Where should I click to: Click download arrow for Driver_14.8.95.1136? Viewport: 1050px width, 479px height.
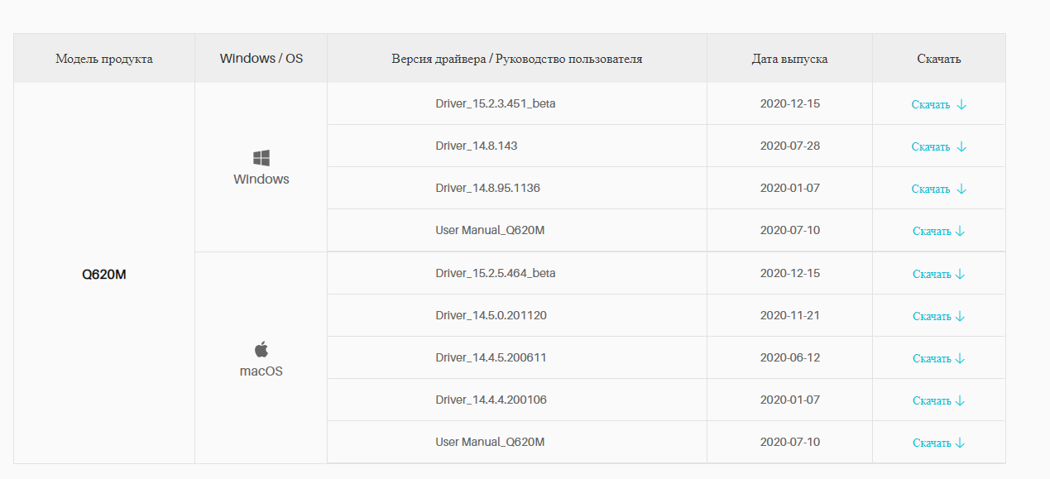[961, 189]
